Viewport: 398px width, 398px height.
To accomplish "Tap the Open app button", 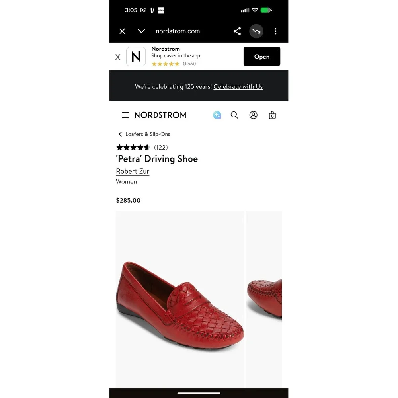I will pos(262,57).
